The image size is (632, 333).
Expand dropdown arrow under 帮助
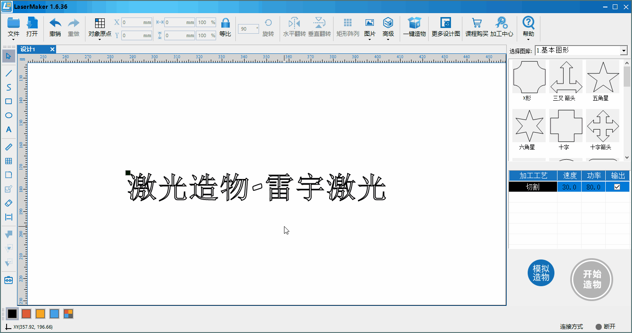(529, 39)
